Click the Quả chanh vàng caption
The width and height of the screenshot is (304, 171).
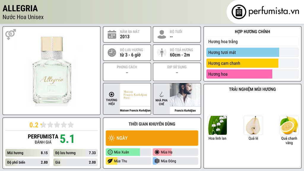click(x=289, y=140)
